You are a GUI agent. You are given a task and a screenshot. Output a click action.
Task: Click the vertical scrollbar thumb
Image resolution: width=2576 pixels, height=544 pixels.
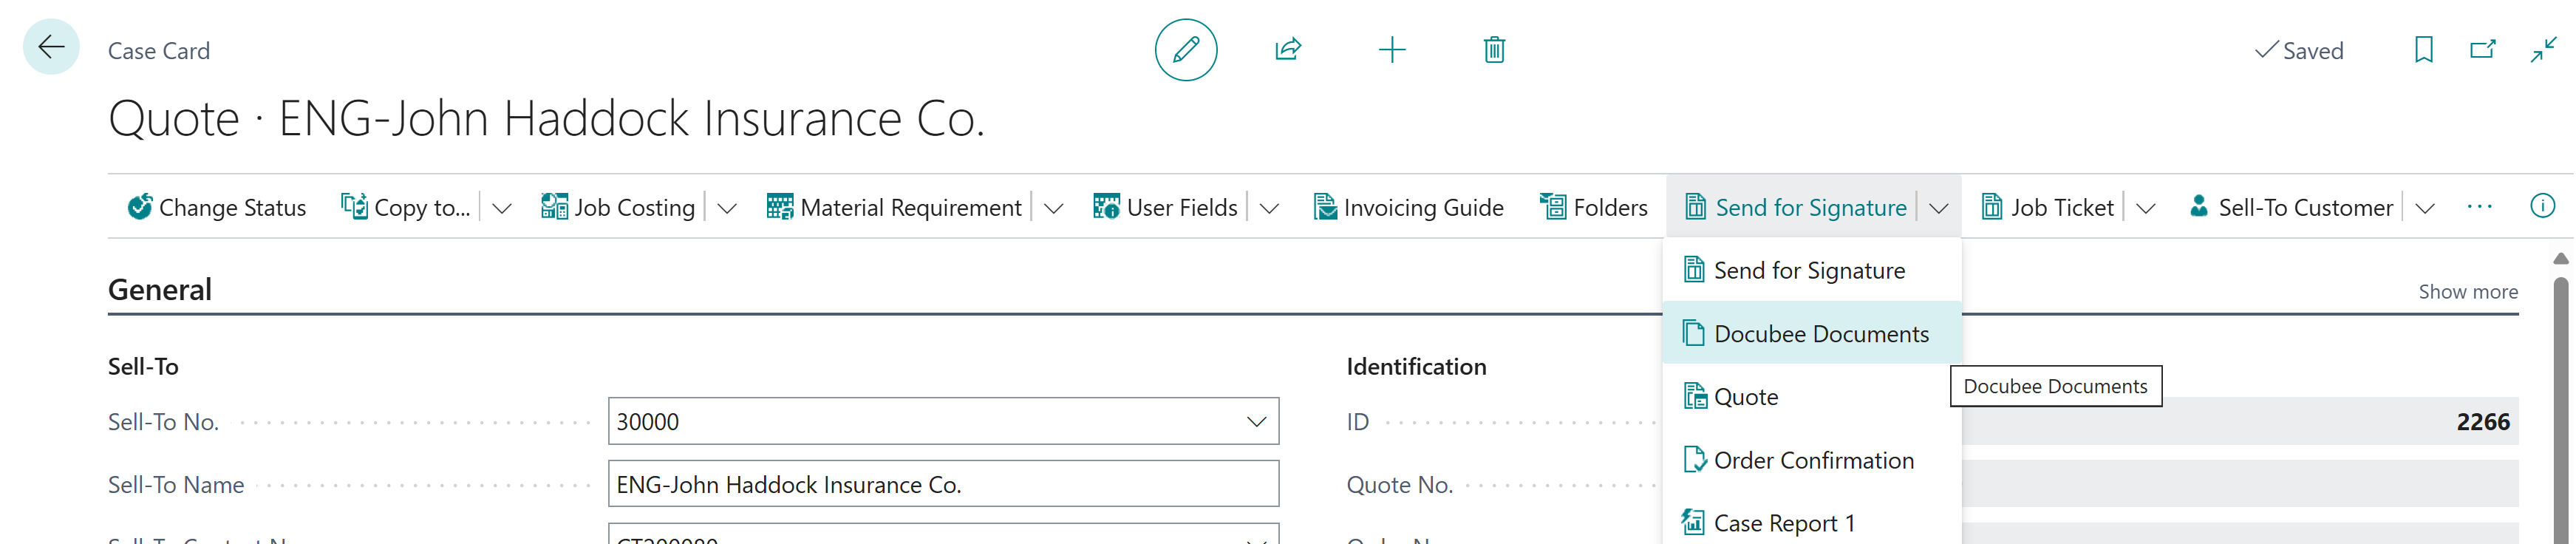coord(2560,410)
